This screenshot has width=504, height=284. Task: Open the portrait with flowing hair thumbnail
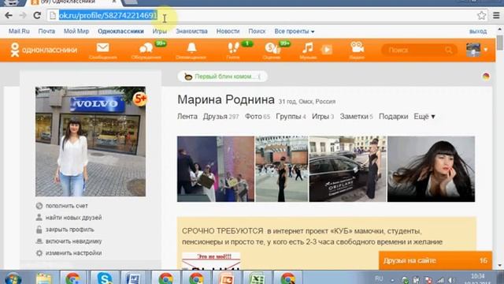(x=431, y=169)
